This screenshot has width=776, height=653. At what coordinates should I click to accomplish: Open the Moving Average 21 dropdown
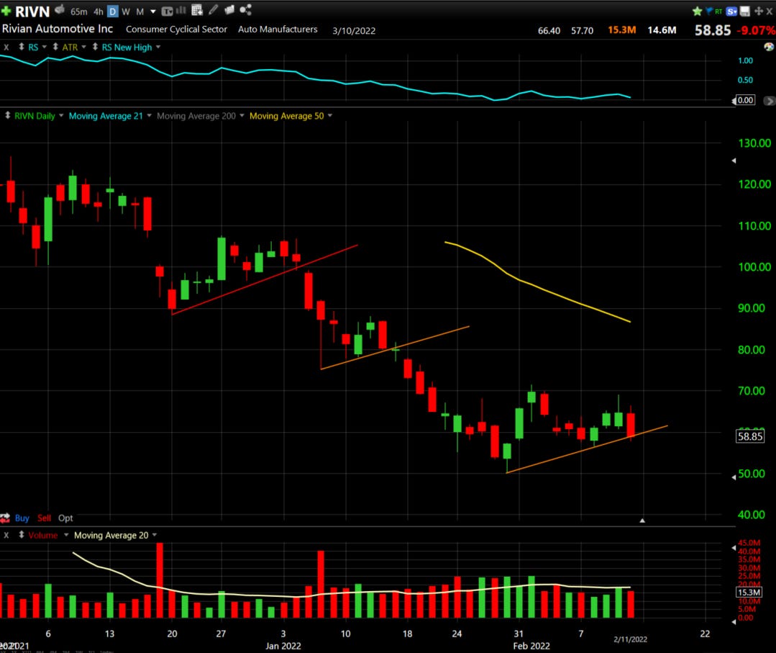[149, 115]
